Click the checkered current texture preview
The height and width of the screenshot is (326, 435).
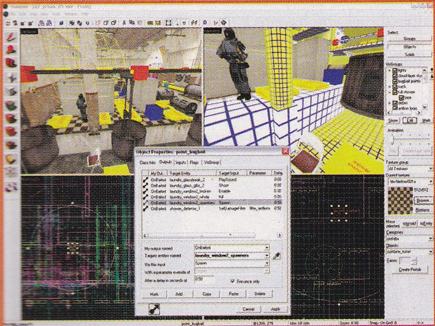(400, 201)
